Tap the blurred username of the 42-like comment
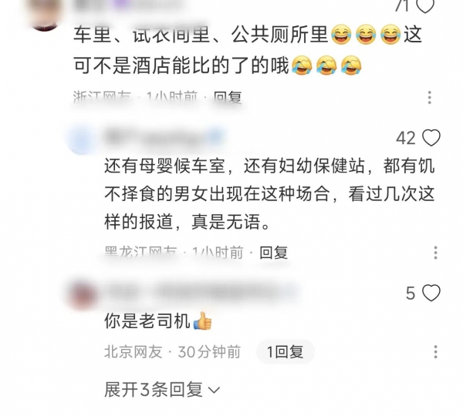The width and height of the screenshot is (463, 416). [x=164, y=138]
